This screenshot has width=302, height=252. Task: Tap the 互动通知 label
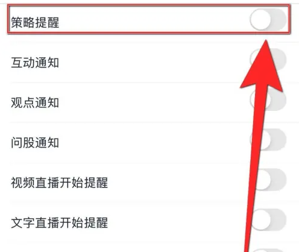tap(35, 63)
